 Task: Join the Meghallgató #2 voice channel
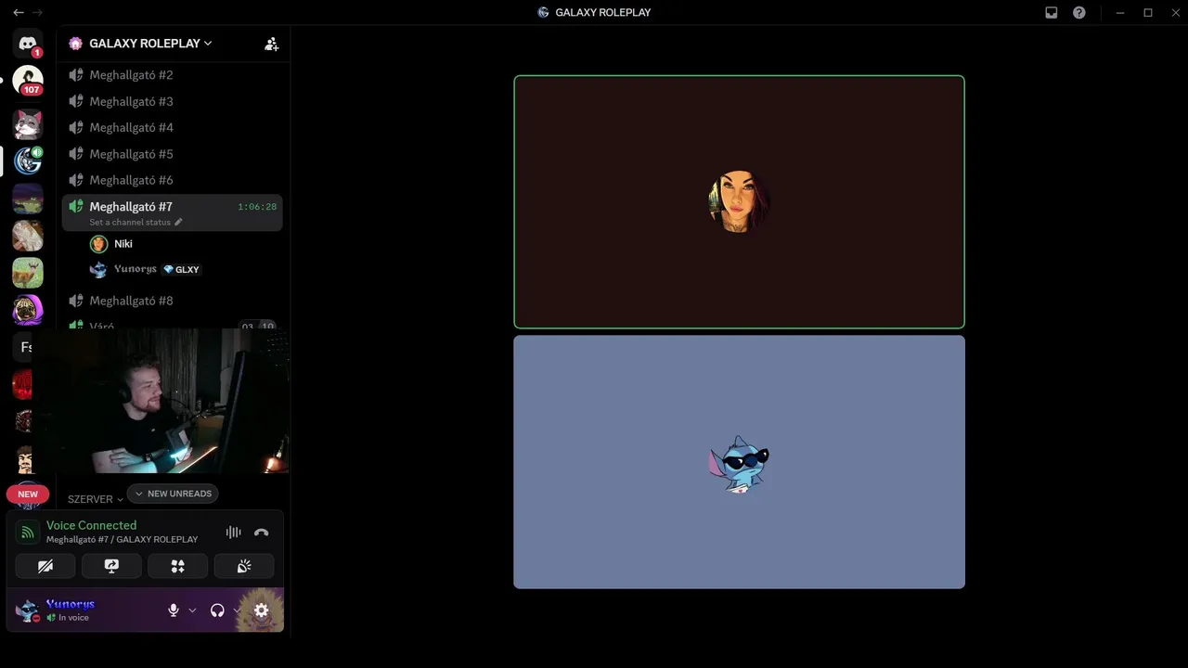coord(173,75)
